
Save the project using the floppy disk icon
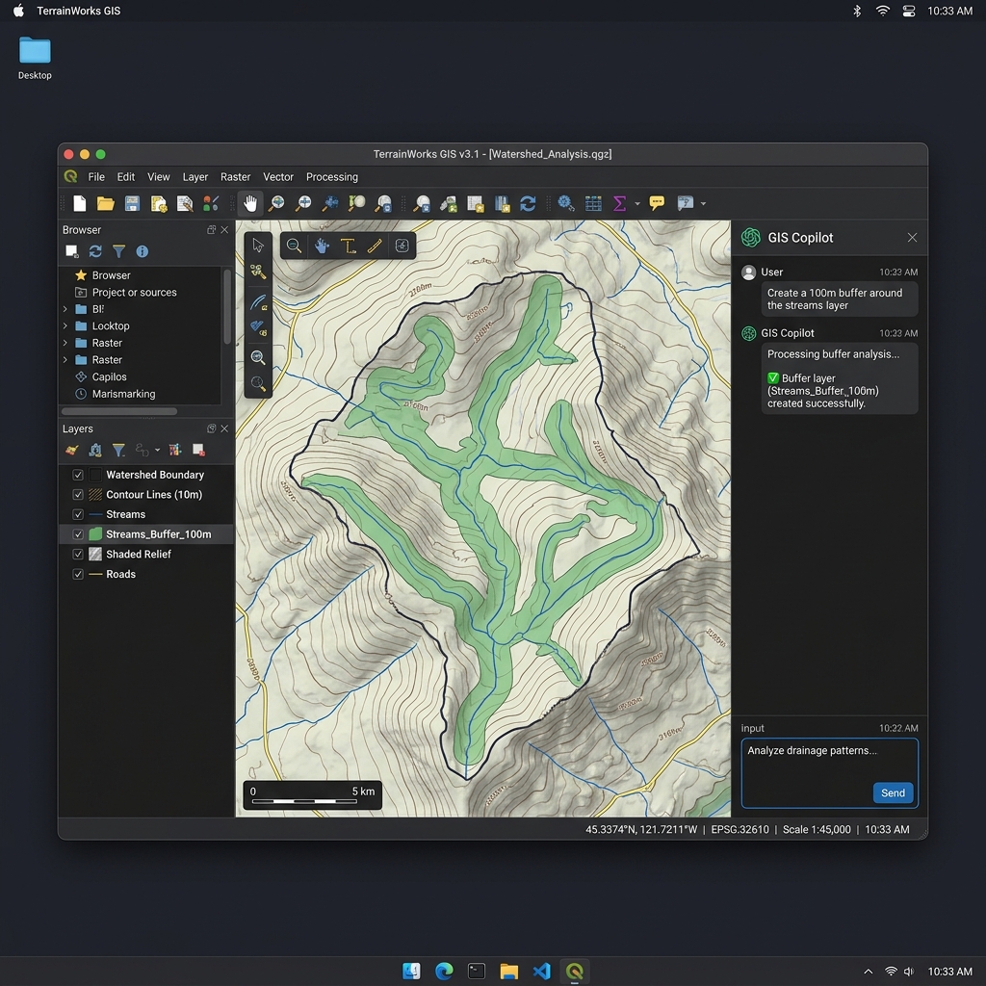coord(132,203)
